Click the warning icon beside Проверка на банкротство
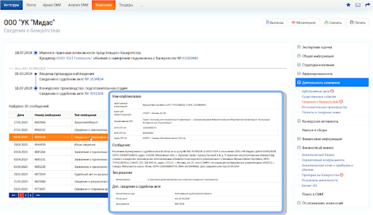The height and width of the screenshot is (215, 373). tap(342, 175)
